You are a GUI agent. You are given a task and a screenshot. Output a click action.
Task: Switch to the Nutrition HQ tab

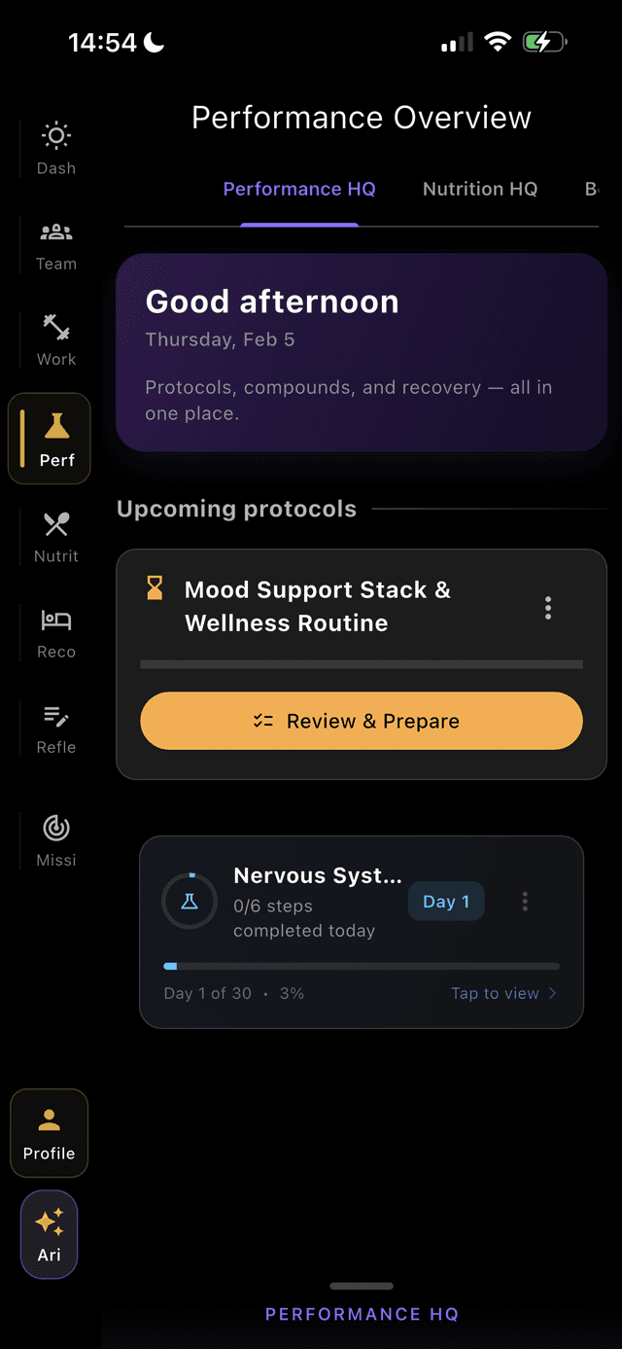tap(480, 190)
